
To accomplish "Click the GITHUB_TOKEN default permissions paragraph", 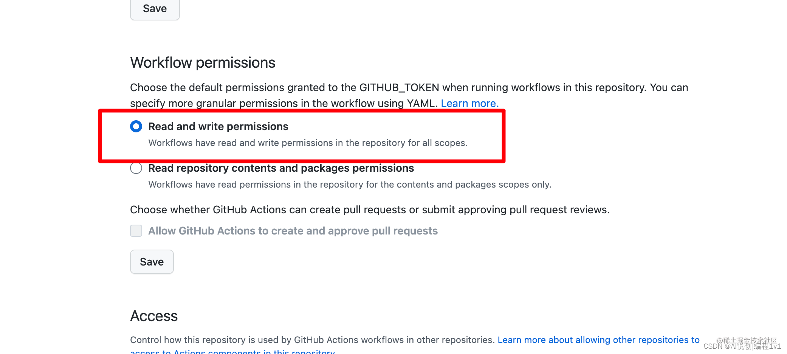I will coord(409,95).
